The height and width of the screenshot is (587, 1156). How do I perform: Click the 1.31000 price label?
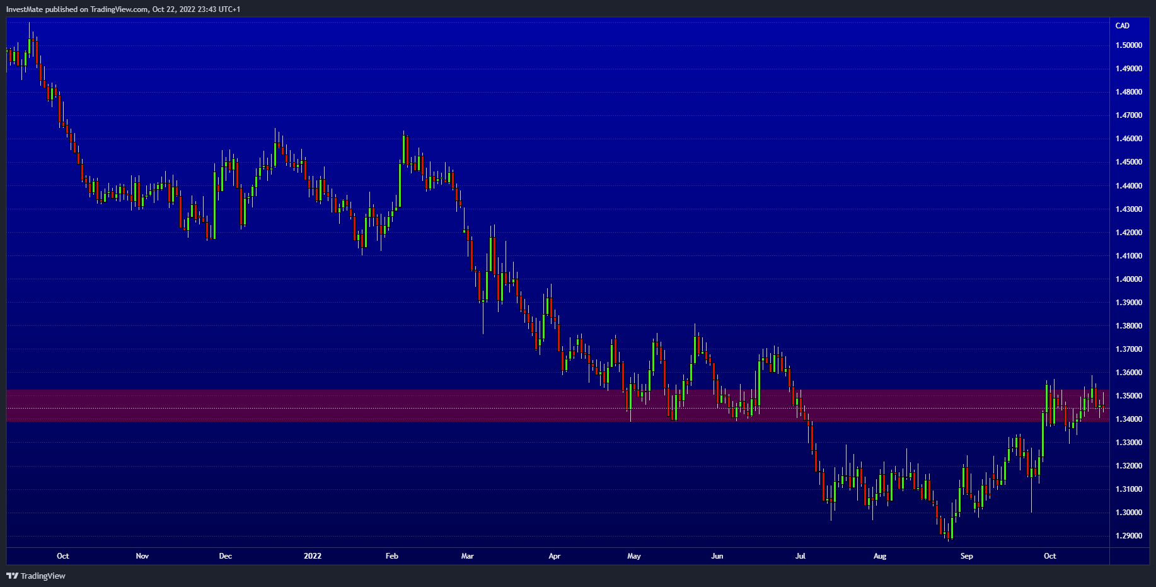pos(1129,489)
